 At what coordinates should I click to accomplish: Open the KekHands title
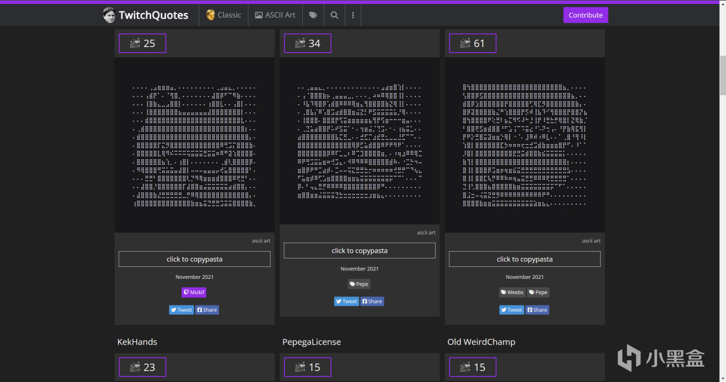point(137,342)
